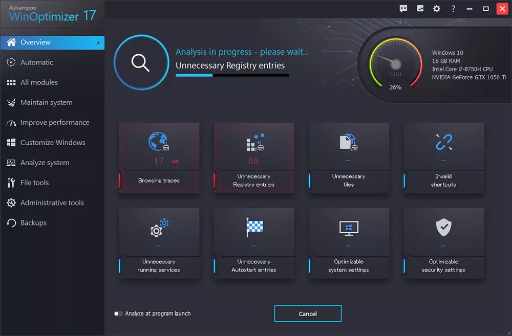Click the 'Windows 10' system info text
This screenshot has height=336, width=512.
447,53
